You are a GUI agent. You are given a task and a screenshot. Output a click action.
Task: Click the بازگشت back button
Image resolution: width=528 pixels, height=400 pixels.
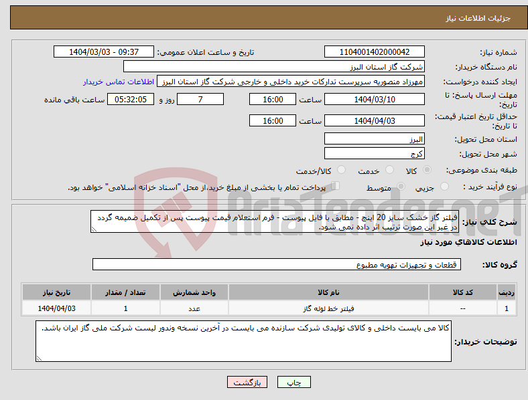[x=247, y=382]
